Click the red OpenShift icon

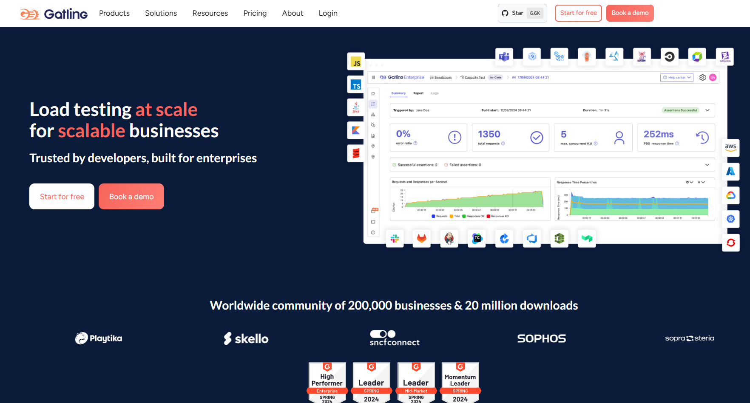pos(731,243)
